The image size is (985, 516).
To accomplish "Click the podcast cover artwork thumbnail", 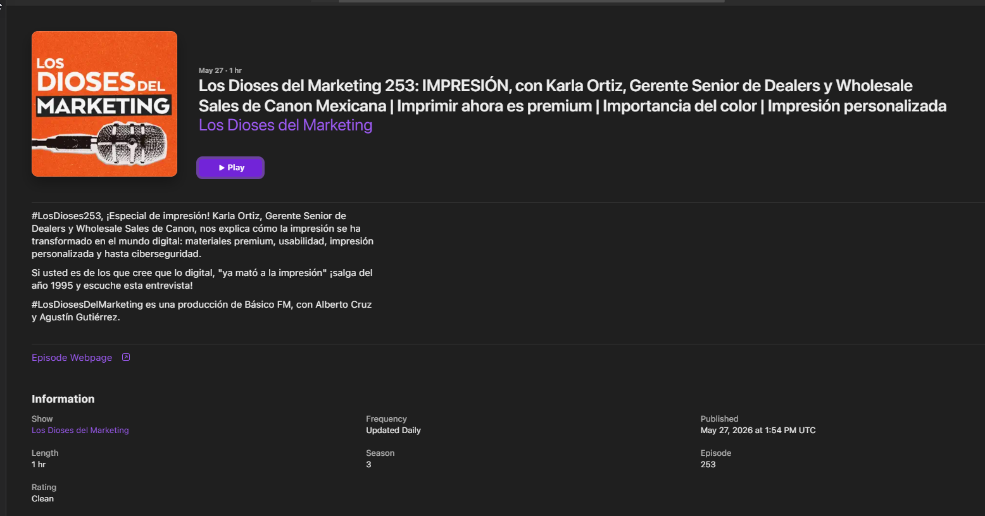I will (104, 104).
